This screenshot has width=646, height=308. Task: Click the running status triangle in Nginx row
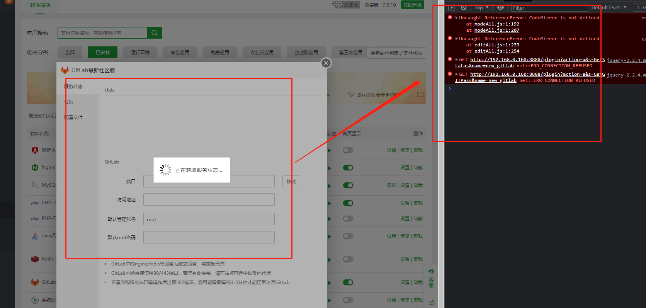coord(329,168)
